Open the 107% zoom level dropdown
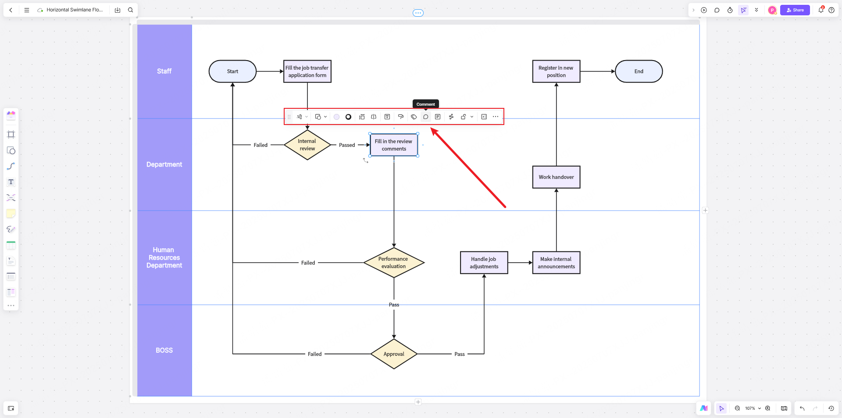Image resolution: width=842 pixels, height=418 pixels. coord(753,408)
